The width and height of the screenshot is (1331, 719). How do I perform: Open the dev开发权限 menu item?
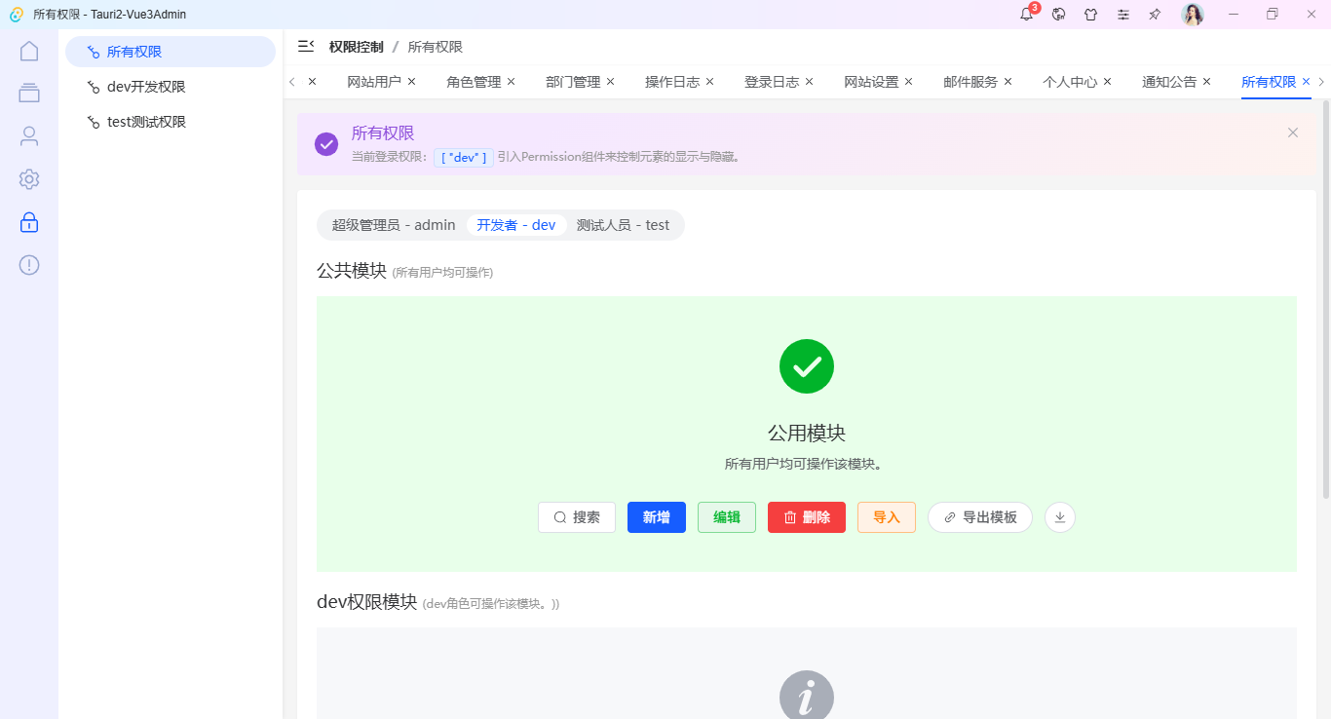(x=147, y=86)
